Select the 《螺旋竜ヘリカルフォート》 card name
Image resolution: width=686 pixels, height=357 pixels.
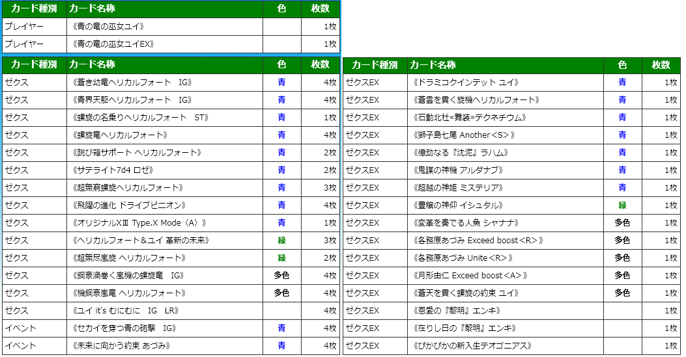121,135
